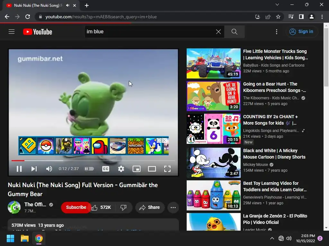Click the address bar URL
This screenshot has height=246, width=329.
[x=101, y=17]
